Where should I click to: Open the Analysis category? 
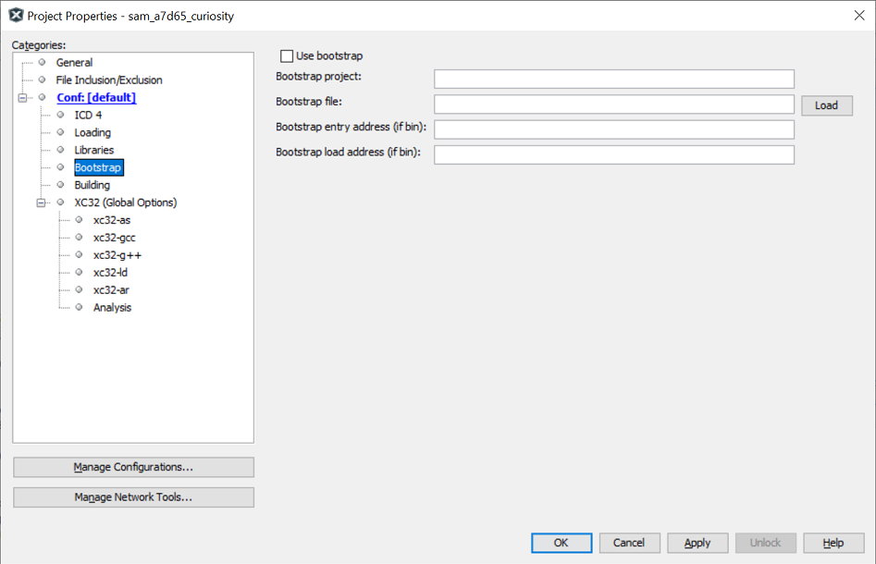tap(112, 308)
